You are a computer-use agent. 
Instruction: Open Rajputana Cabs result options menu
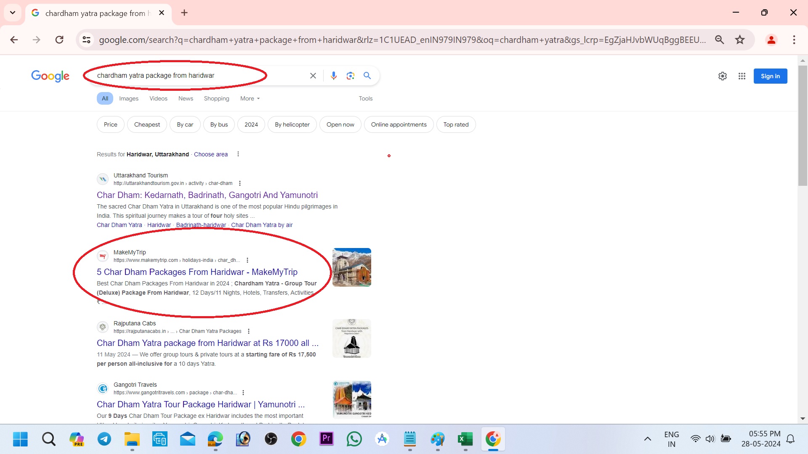click(249, 331)
